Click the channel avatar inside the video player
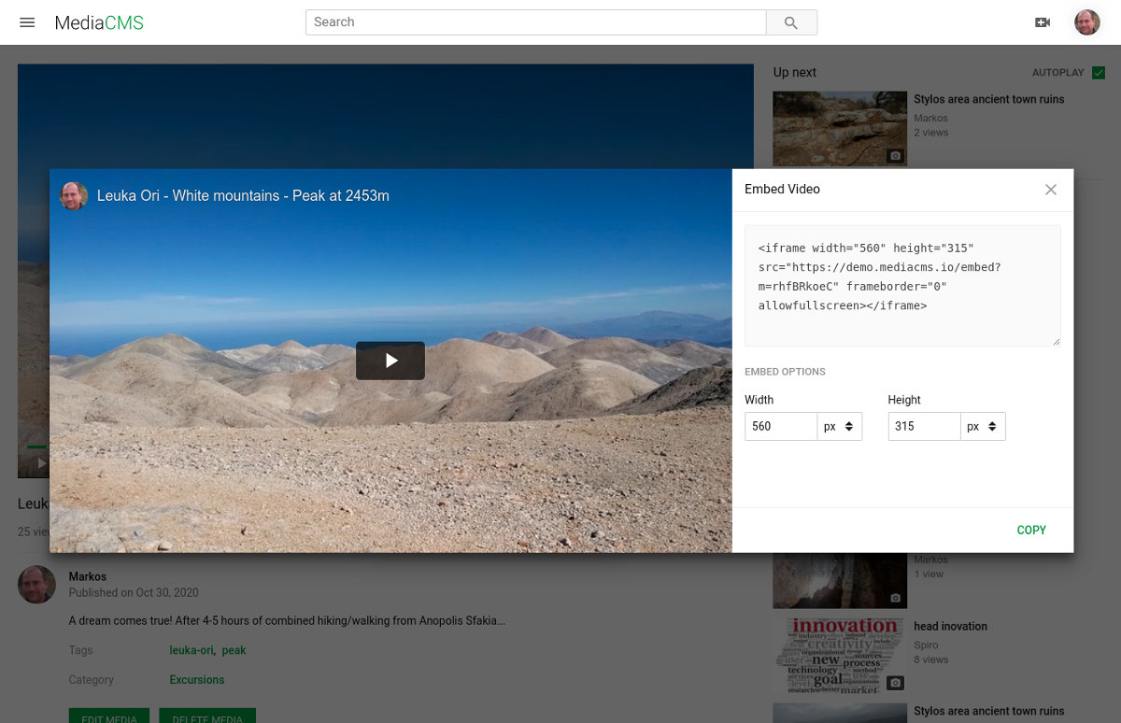The image size is (1121, 723). pyautogui.click(x=73, y=196)
